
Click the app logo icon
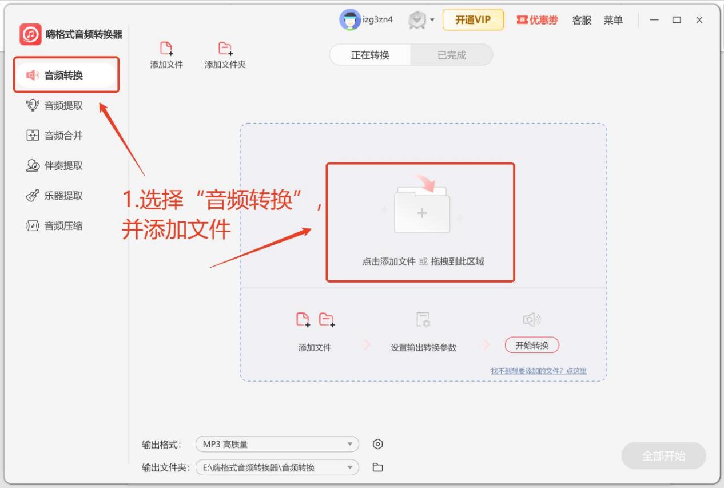[x=30, y=34]
